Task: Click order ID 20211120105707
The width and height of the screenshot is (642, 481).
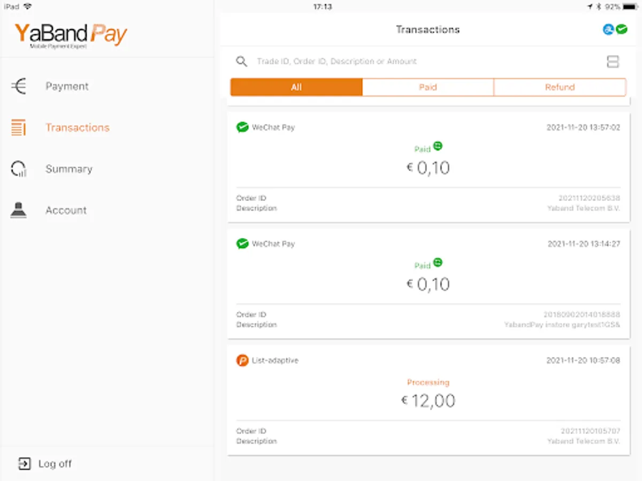Action: coord(591,431)
